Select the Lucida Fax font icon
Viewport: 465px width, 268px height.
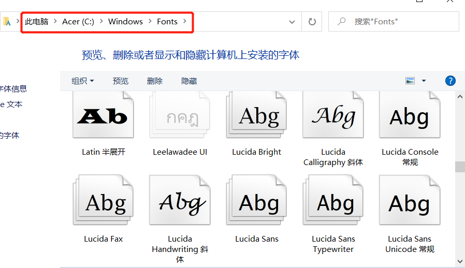(x=103, y=200)
